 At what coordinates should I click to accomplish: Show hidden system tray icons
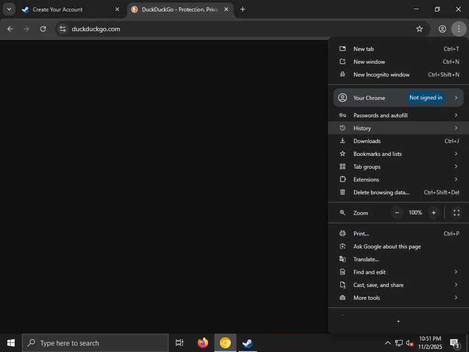(x=387, y=343)
